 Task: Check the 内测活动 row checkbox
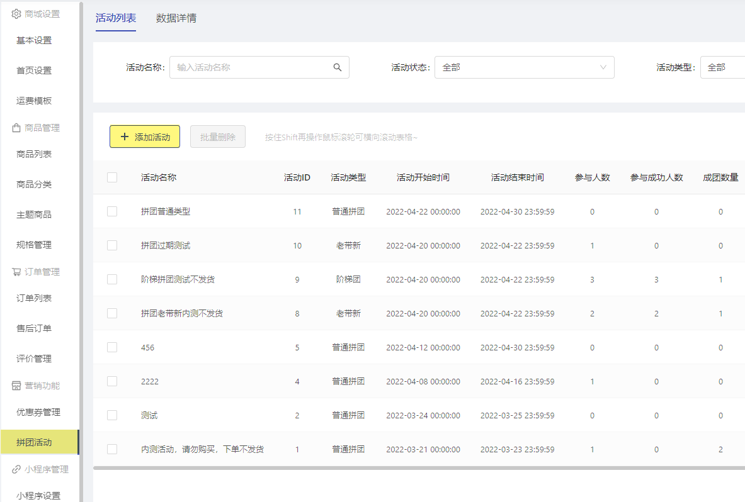click(112, 449)
